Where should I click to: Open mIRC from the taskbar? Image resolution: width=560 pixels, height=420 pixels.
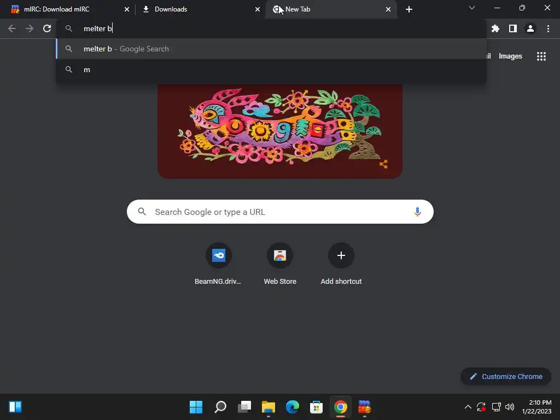[x=364, y=407]
